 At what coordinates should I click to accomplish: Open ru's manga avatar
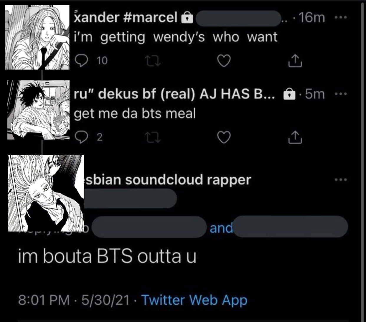tap(39, 110)
